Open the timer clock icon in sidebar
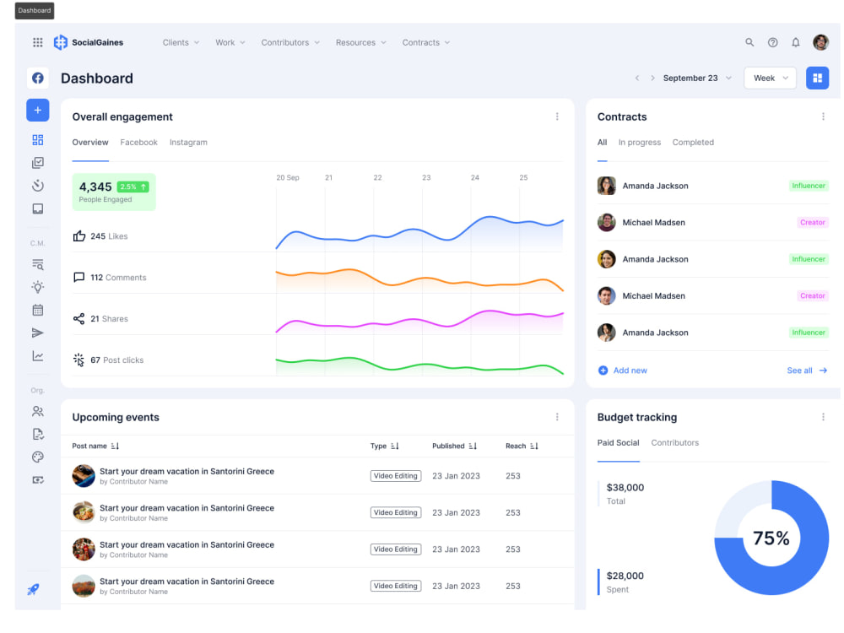The width and height of the screenshot is (844, 633). pos(38,186)
